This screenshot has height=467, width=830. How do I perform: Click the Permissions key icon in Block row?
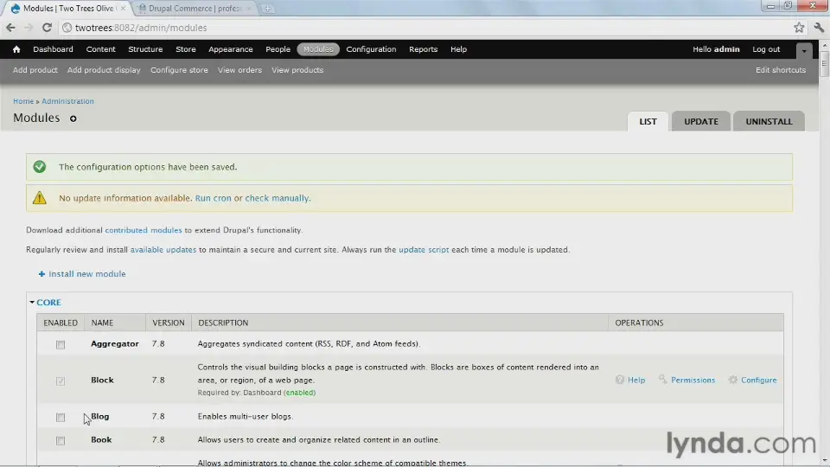tap(663, 379)
